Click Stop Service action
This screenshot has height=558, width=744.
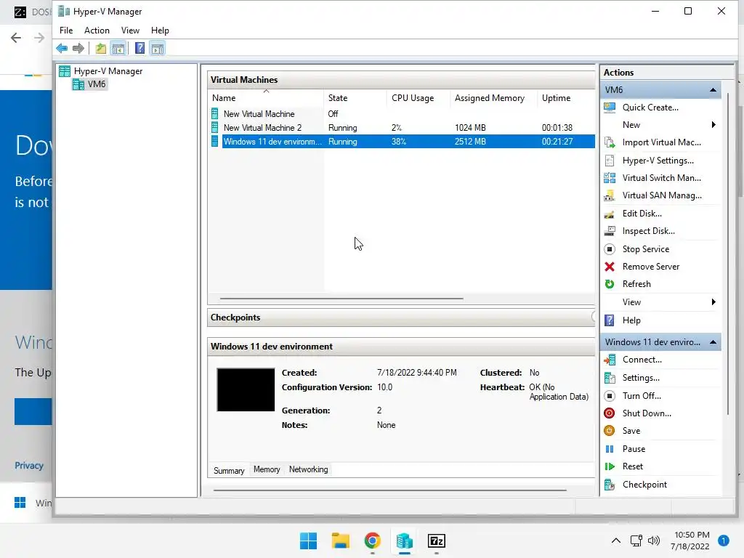tap(645, 249)
